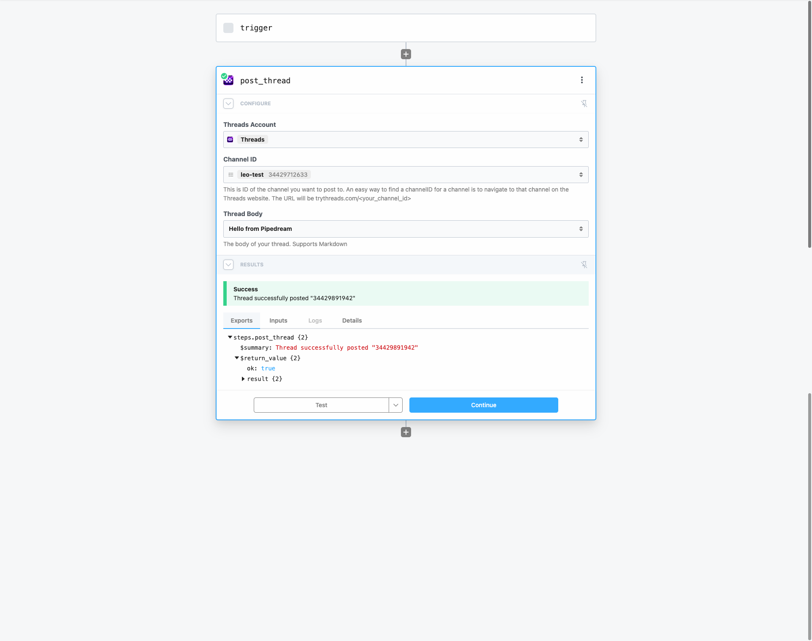Image resolution: width=812 pixels, height=641 pixels.
Task: Open the Logs tab
Action: (315, 320)
